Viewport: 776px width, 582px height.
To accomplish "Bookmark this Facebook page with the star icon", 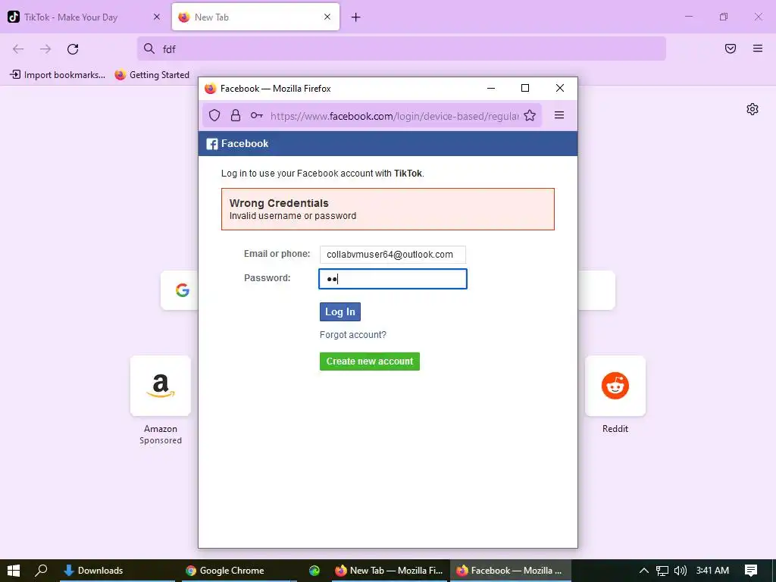I will pyautogui.click(x=530, y=115).
